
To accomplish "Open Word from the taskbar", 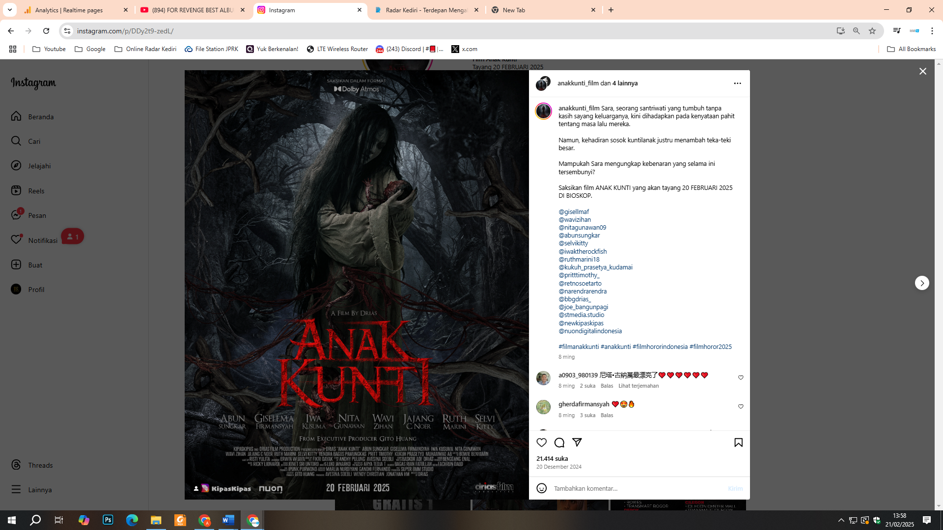I will click(x=228, y=520).
